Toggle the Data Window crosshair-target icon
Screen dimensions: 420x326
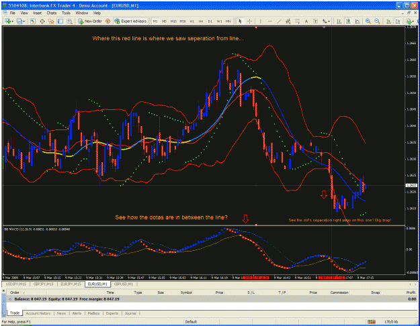click(42, 21)
